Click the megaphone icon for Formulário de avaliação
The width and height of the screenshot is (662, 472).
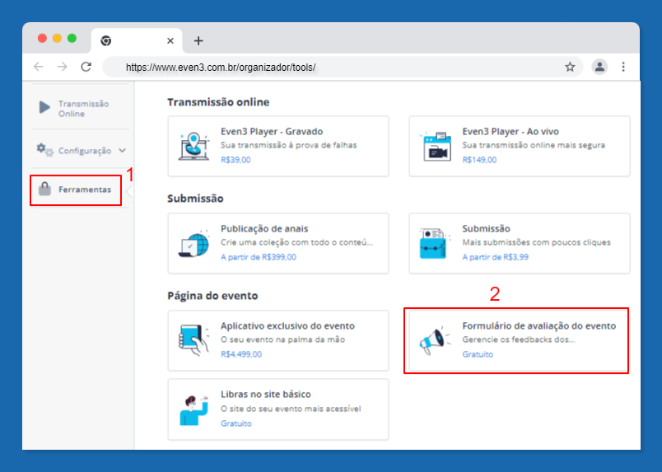coord(435,340)
